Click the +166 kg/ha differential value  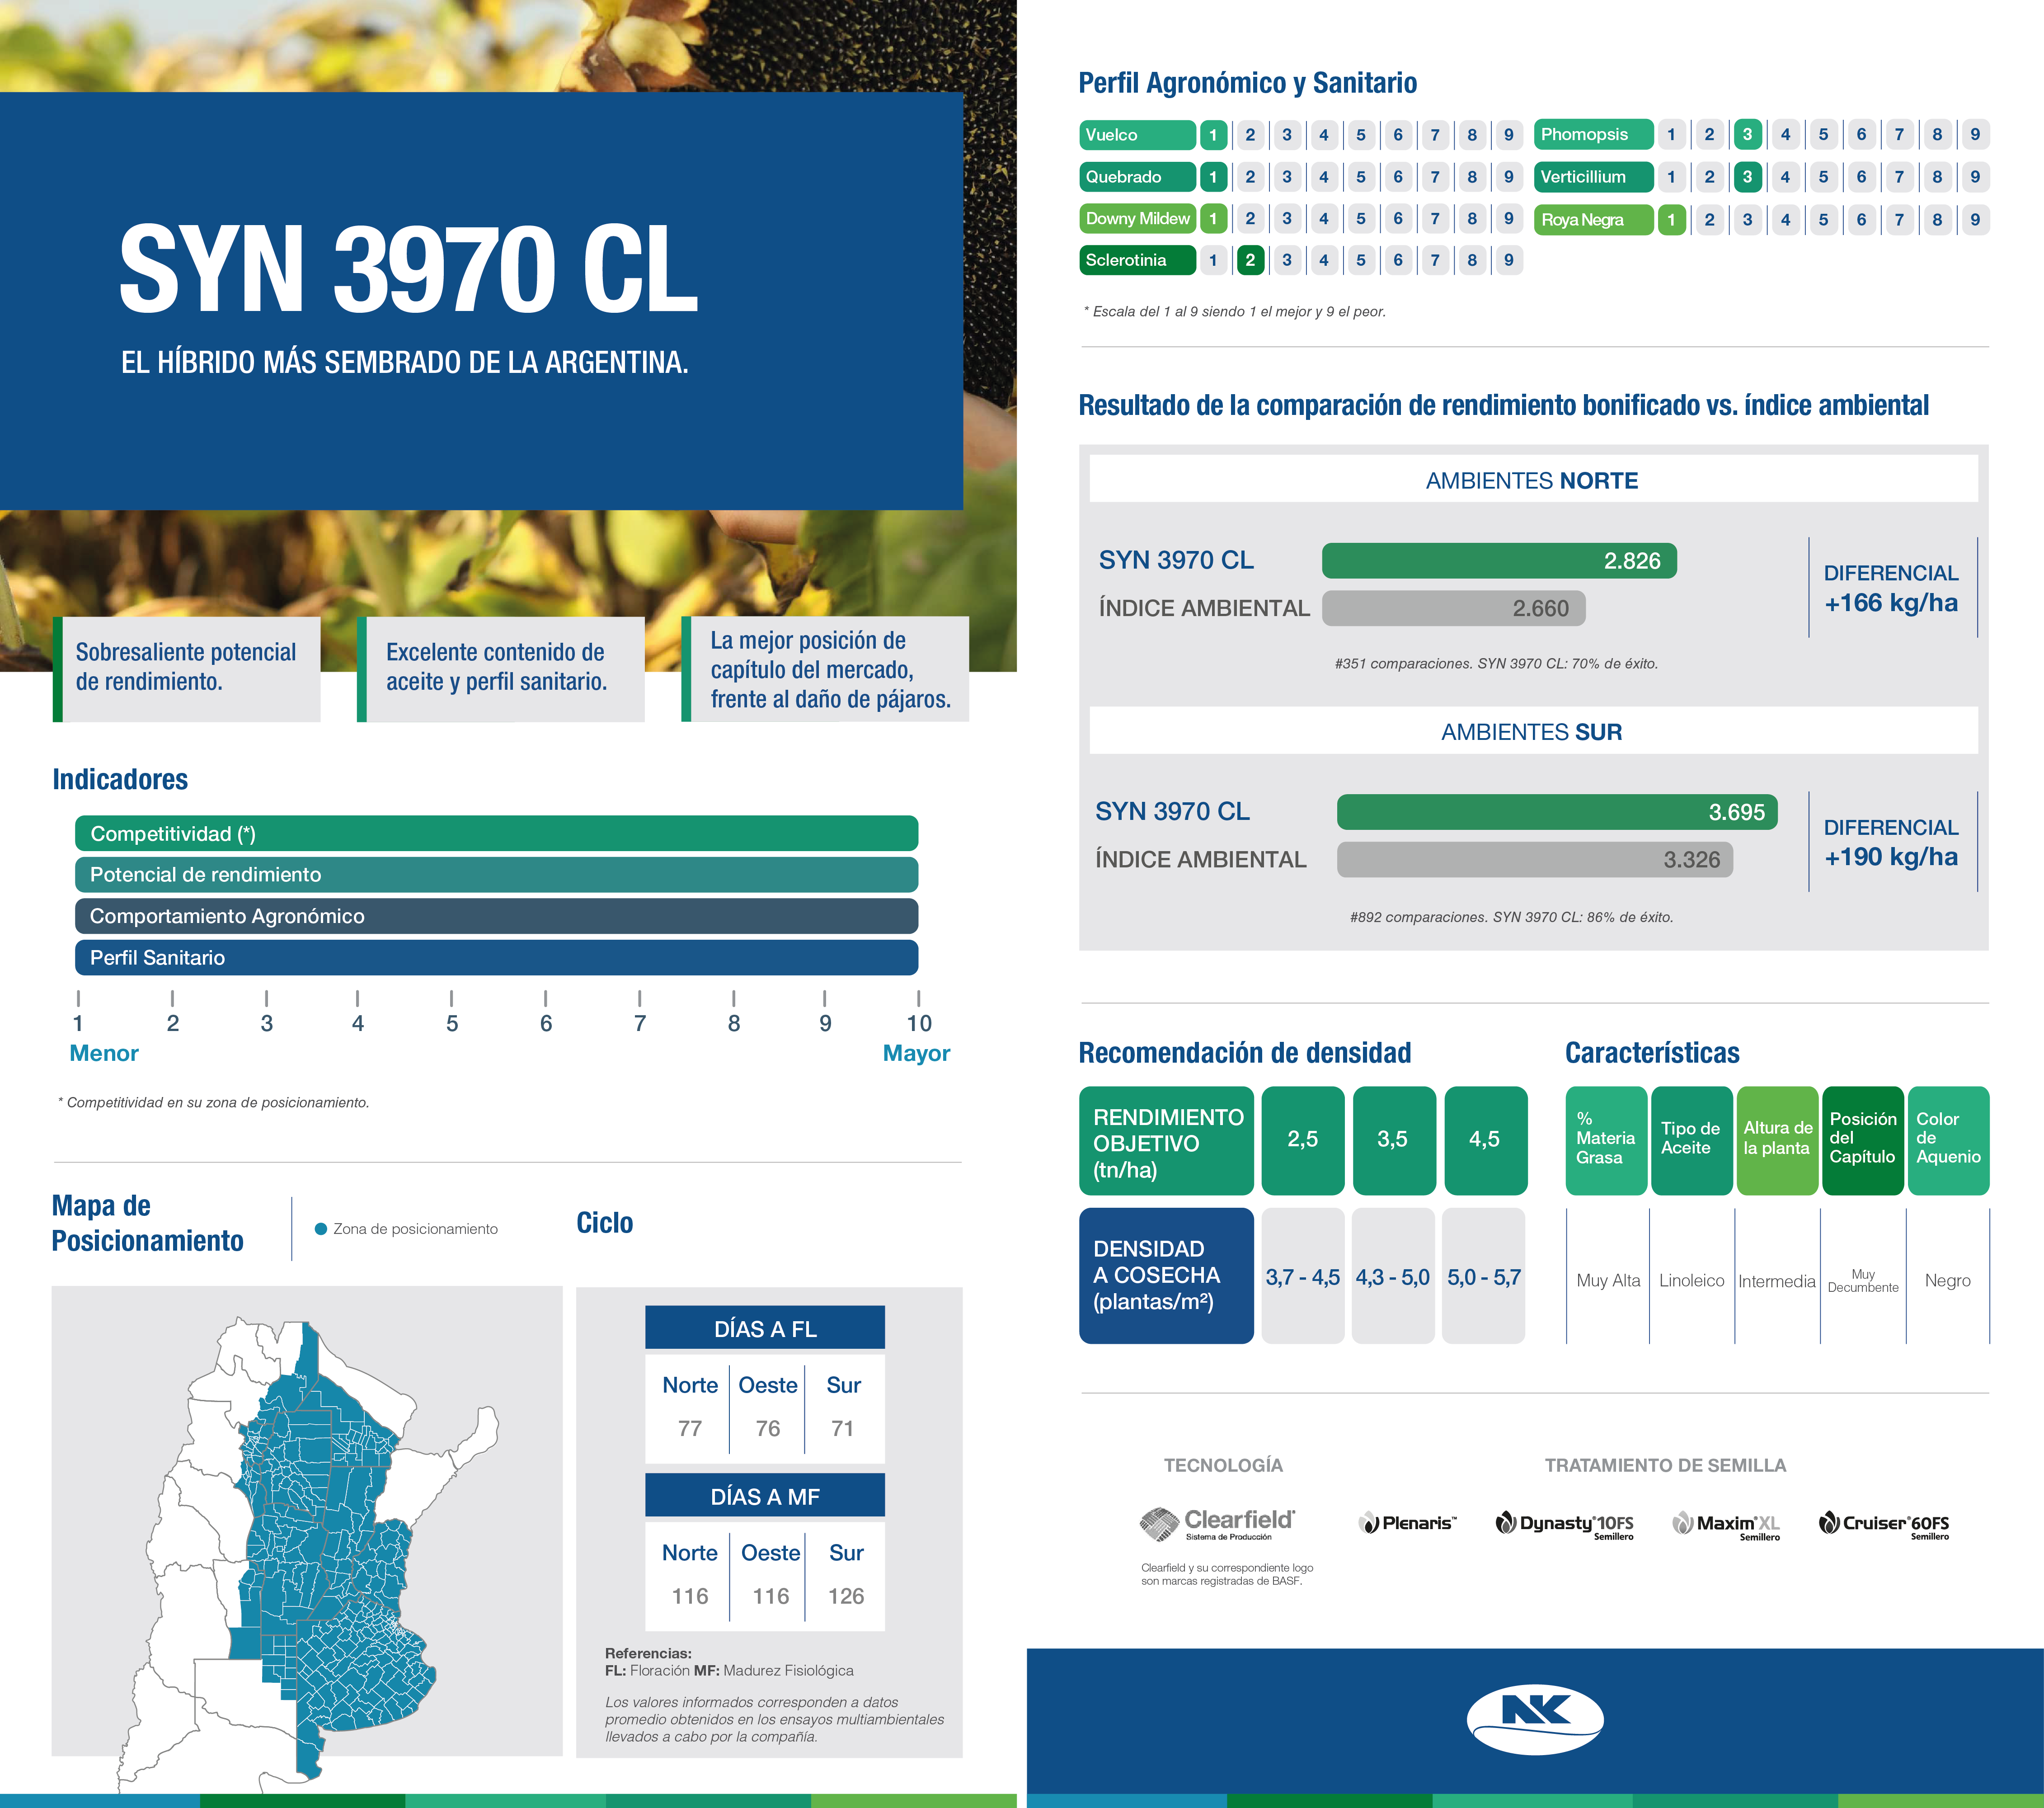click(1891, 603)
